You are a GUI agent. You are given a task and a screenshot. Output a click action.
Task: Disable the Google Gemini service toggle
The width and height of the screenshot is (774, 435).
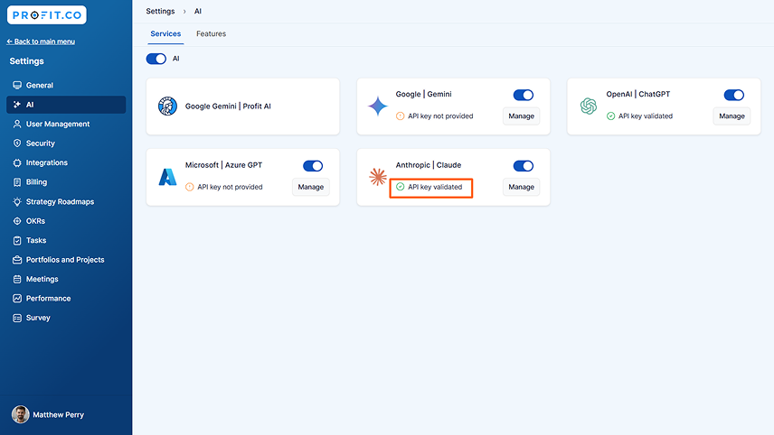click(x=524, y=95)
